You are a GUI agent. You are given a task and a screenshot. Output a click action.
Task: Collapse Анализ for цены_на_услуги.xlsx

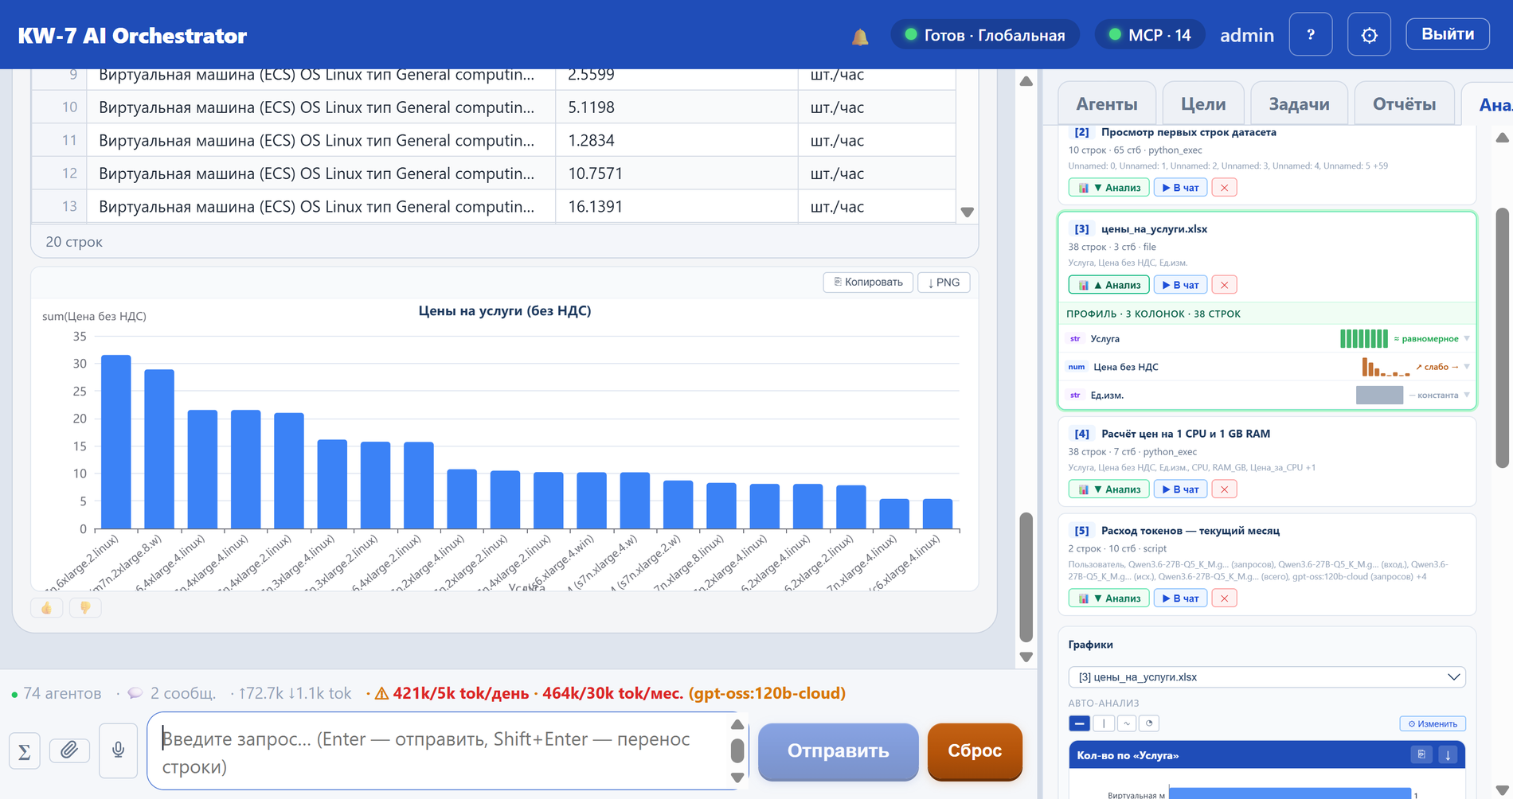tap(1108, 285)
